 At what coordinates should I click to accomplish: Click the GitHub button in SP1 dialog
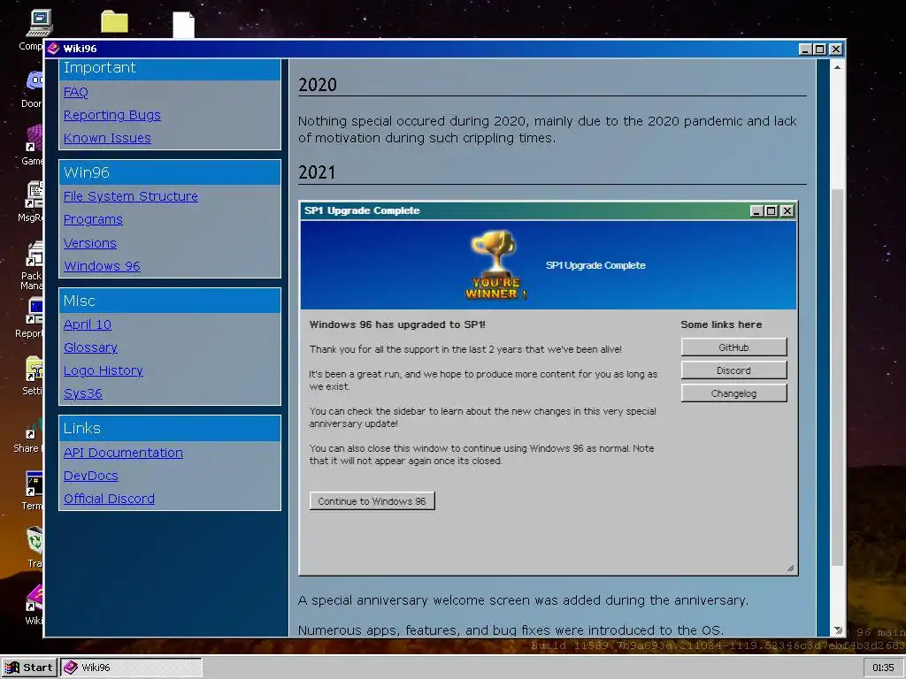733,347
